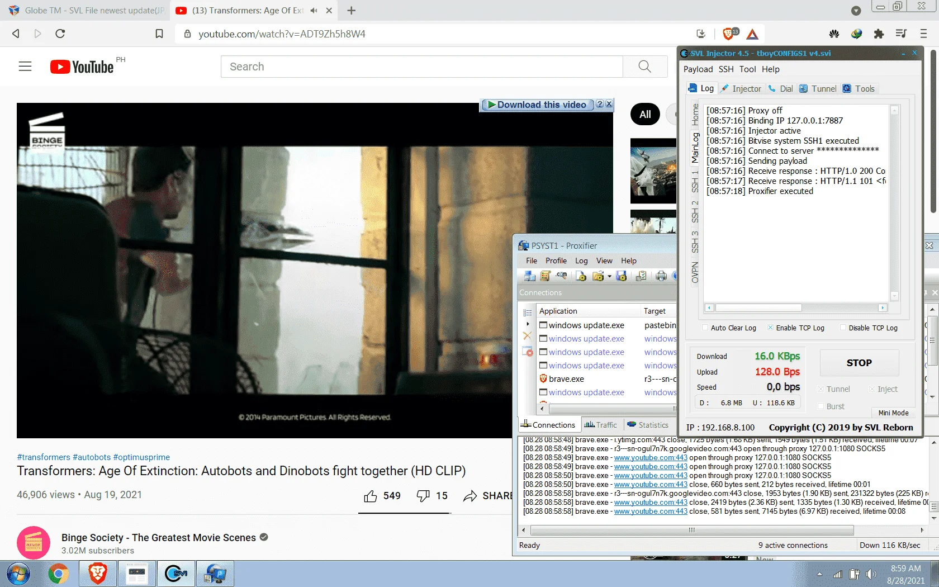Click the printer icon in Proxifier toolbar
The image size is (939, 587).
pos(661,276)
